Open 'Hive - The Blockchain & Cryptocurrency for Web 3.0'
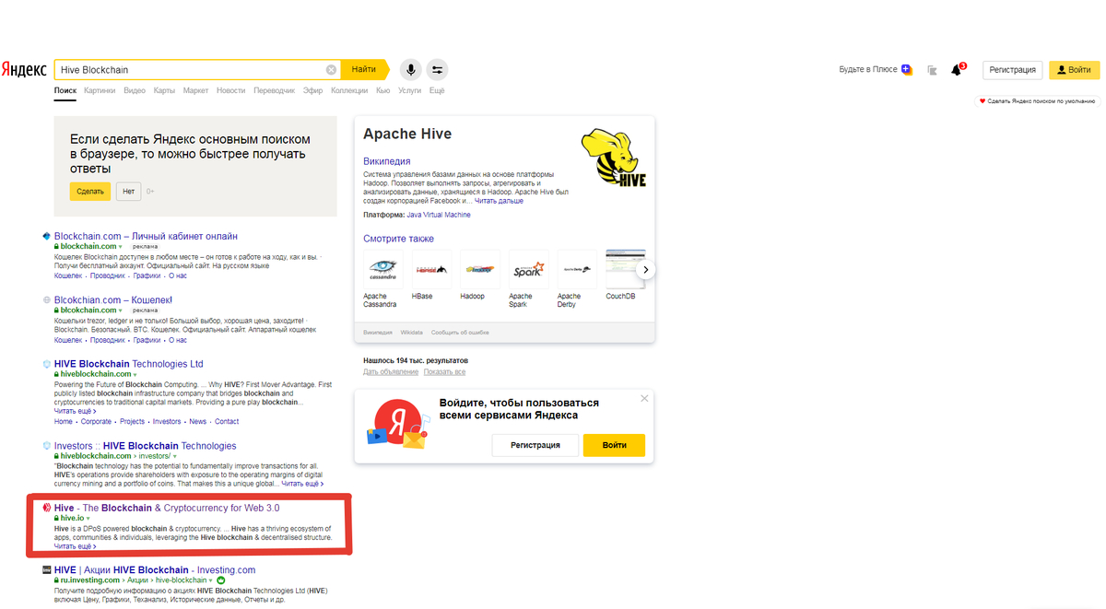 [167, 508]
